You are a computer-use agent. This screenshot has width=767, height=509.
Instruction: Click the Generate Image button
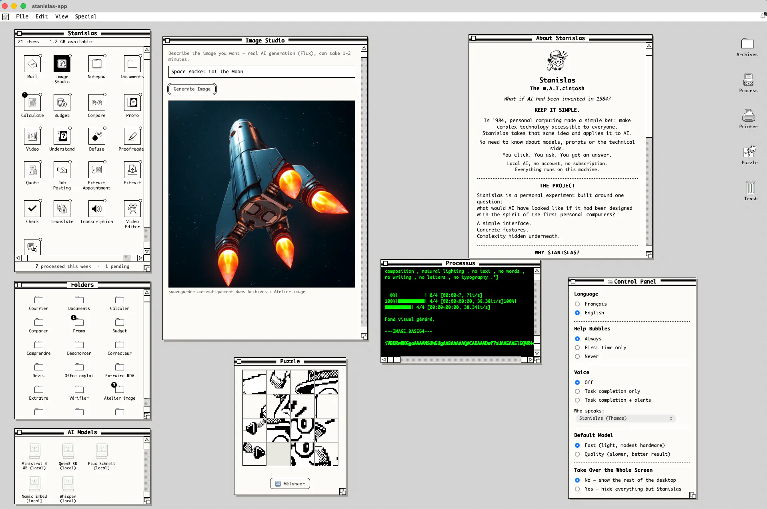pos(192,89)
